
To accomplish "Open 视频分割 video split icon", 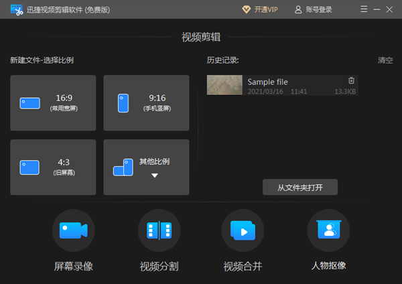I will coord(159,230).
